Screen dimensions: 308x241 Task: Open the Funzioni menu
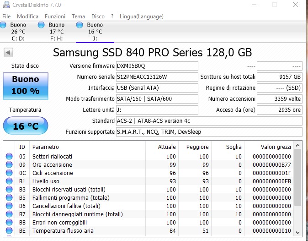point(55,16)
